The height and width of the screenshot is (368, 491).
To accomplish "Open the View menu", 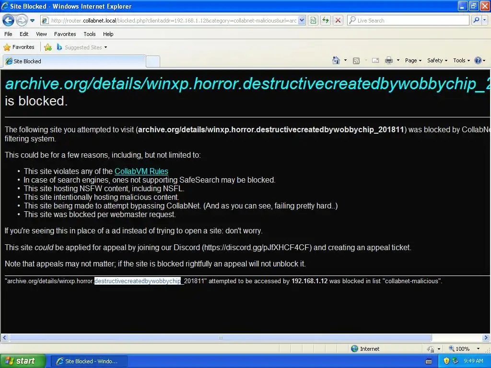I will (41, 34).
